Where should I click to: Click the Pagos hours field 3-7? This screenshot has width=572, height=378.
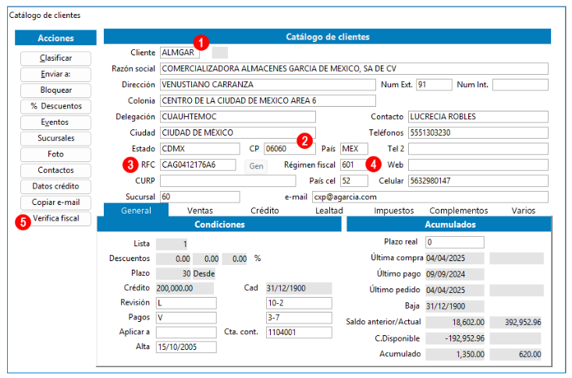click(299, 317)
